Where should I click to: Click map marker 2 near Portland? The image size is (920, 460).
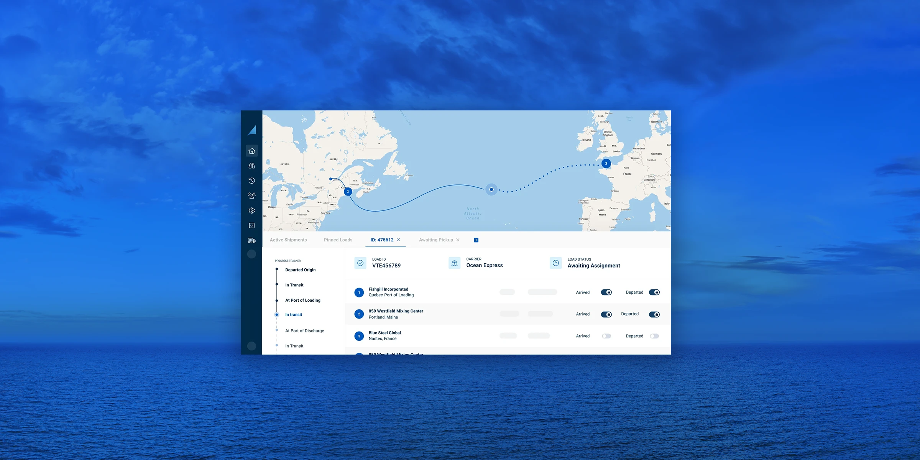click(x=347, y=191)
